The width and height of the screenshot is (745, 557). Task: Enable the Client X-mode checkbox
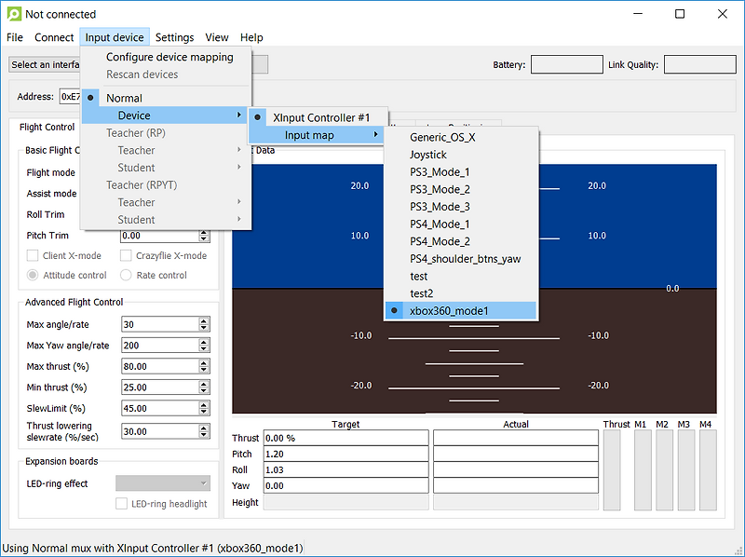tap(34, 255)
